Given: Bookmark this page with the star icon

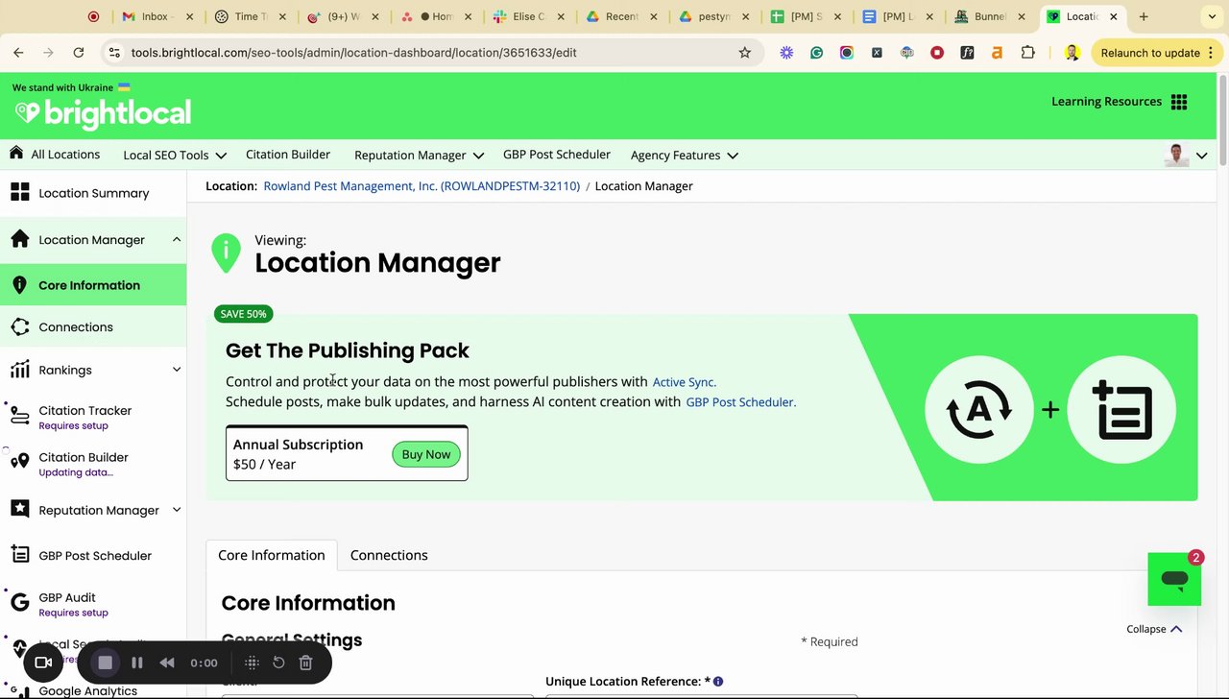Looking at the screenshot, I should pos(744,53).
